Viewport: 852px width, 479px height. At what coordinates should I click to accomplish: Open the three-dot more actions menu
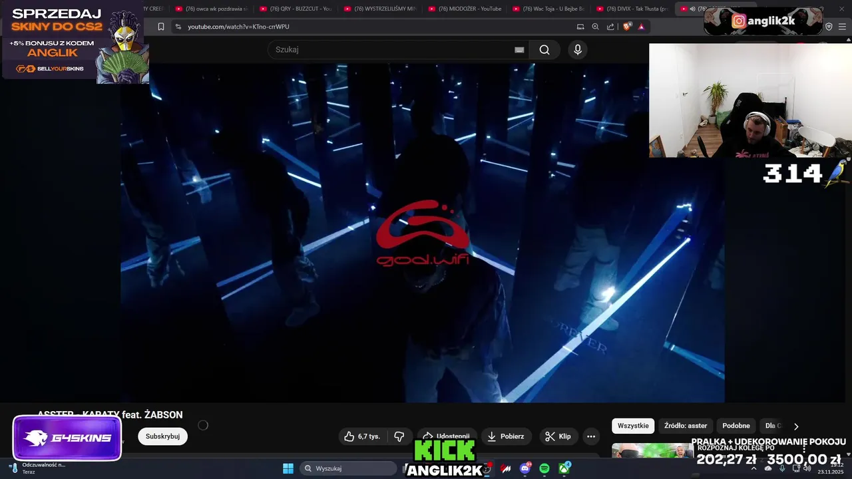591,436
